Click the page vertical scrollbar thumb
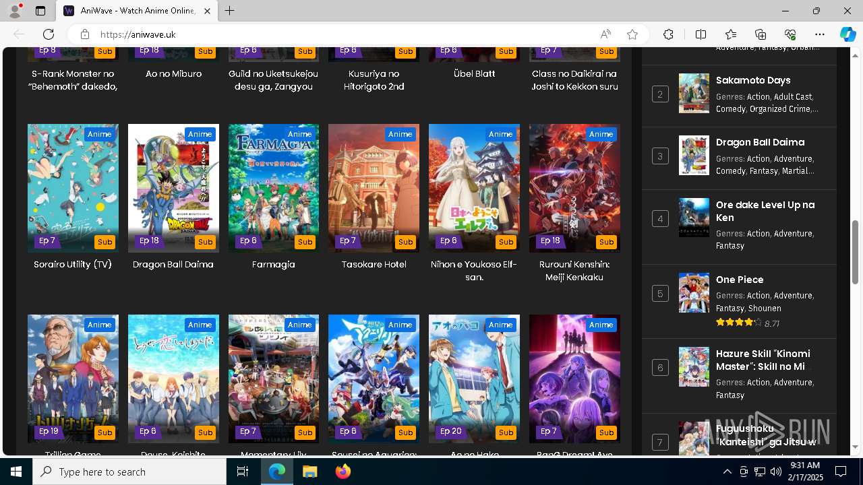Image resolution: width=863 pixels, height=485 pixels. click(856, 252)
